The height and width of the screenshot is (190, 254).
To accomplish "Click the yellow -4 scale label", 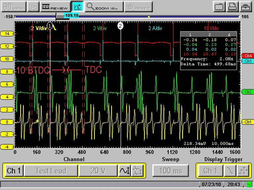I will [7, 147].
